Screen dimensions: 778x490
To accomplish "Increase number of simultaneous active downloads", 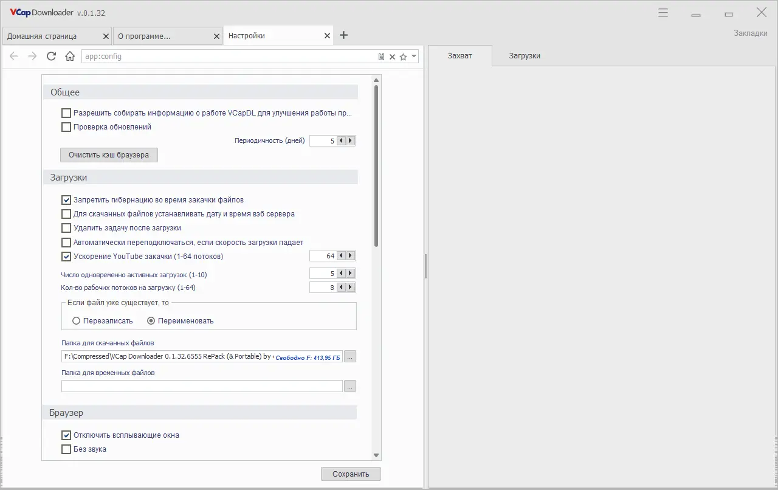I will point(350,274).
